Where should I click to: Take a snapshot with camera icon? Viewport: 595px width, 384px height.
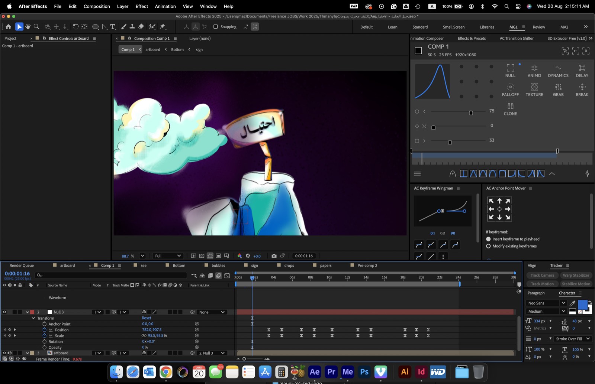[x=274, y=256]
